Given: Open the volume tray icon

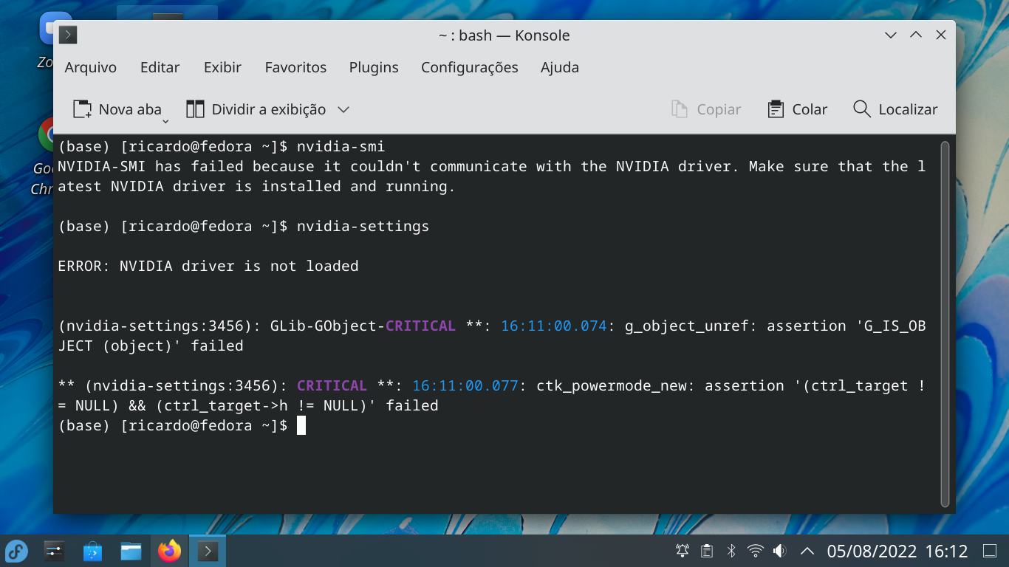Looking at the screenshot, I should [x=779, y=551].
